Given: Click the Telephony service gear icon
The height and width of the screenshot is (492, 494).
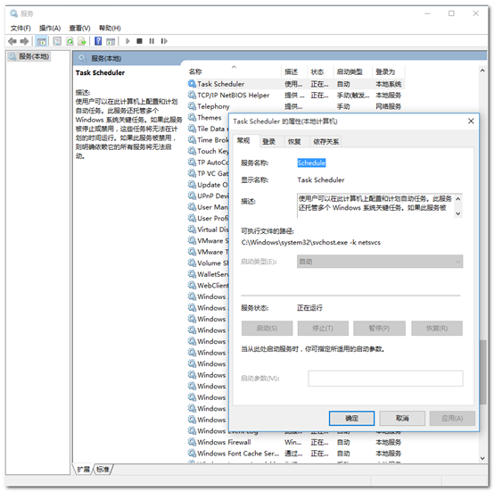Looking at the screenshot, I should (192, 106).
